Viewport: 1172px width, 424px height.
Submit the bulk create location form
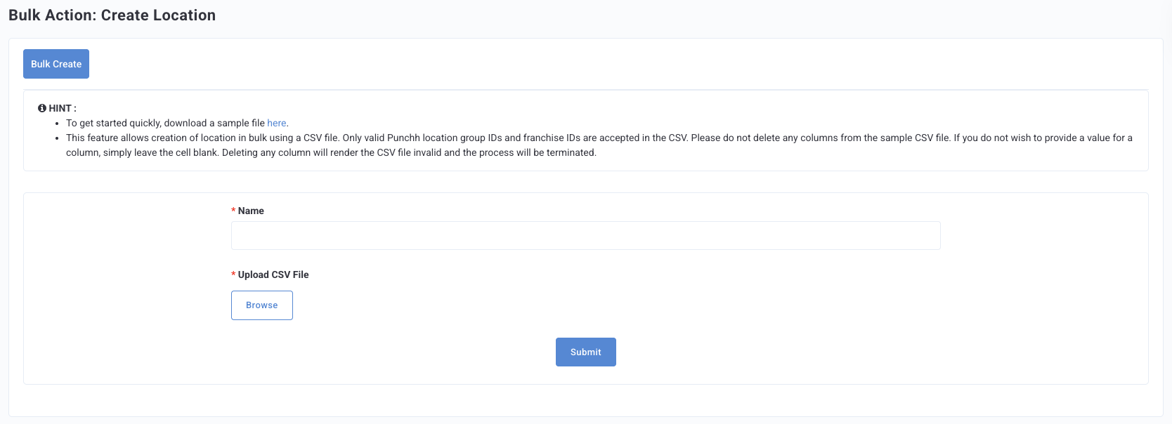(586, 352)
